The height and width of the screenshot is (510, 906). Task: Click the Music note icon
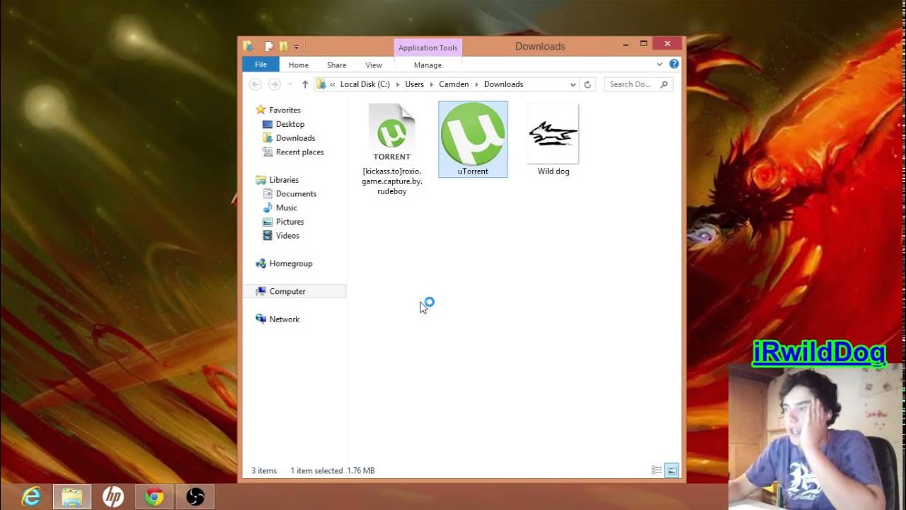click(268, 208)
